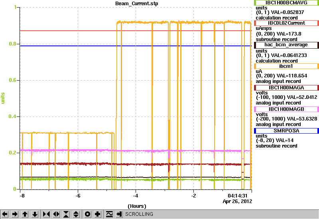Click the vertical diamond zoom icon

pyautogui.click(x=76, y=214)
